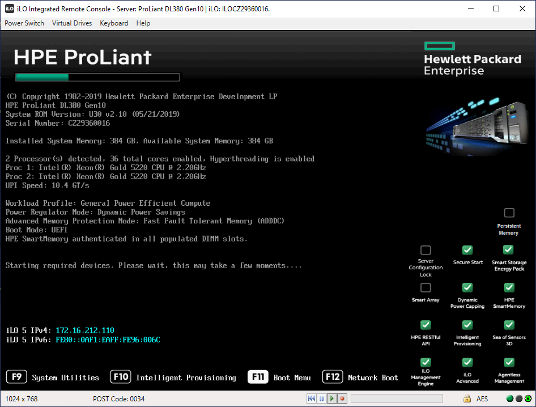Click the Advanced Memory Protection Mode line
536x407 pixels.
(x=144, y=221)
